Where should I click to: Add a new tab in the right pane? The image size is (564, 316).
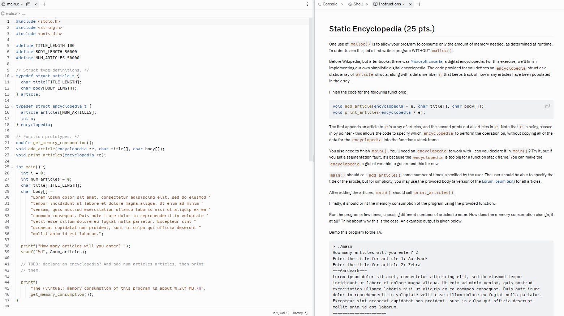[x=419, y=4]
